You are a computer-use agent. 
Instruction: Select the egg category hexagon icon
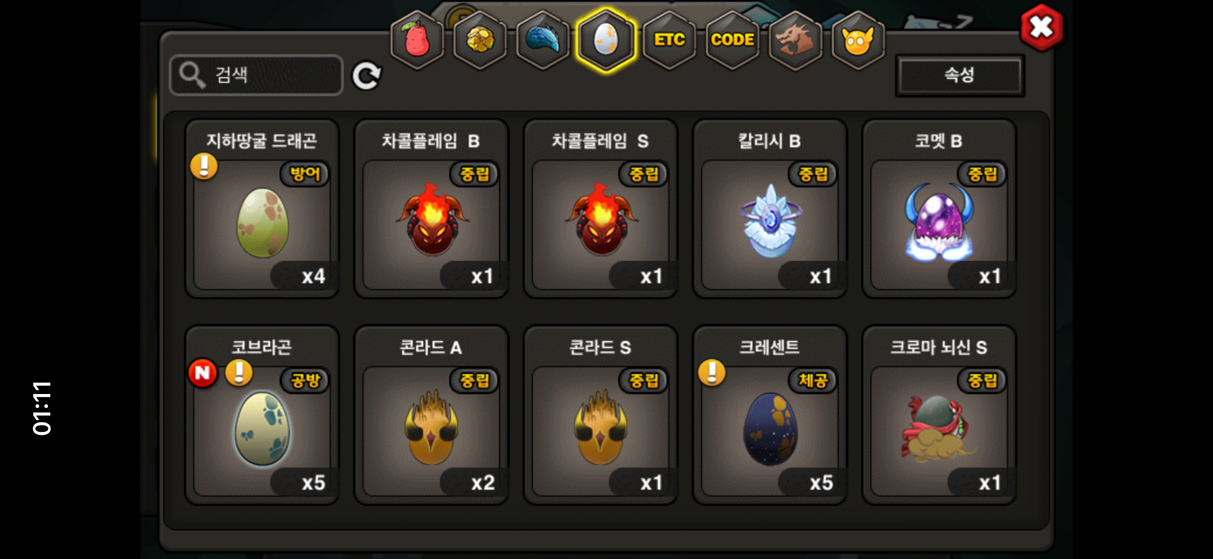pos(606,40)
